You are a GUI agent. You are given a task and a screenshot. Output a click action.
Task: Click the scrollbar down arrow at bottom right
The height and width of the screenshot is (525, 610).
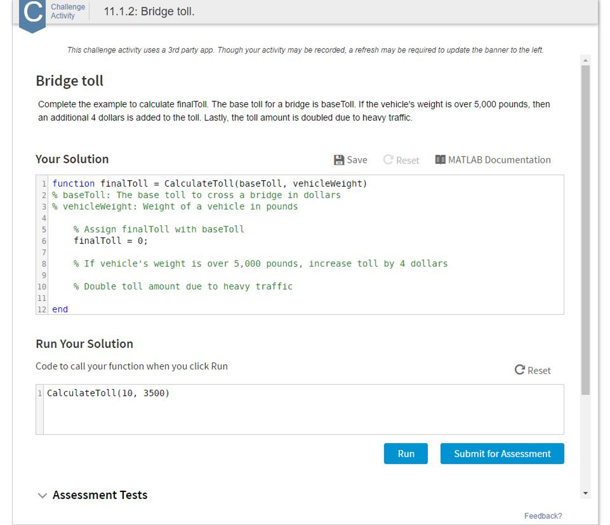pos(585,493)
